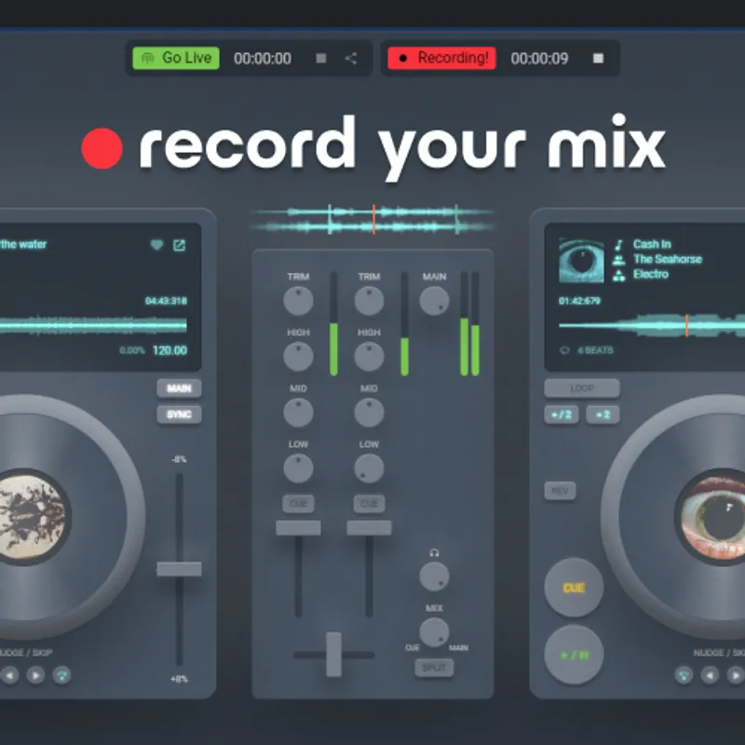
Task: Click the teal round icon on the left deck
Action: pyautogui.click(x=62, y=675)
